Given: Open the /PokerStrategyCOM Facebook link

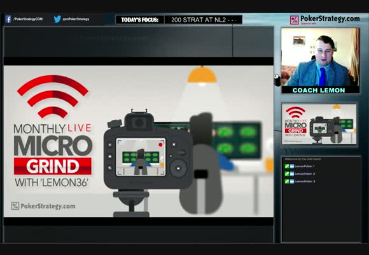Looking at the screenshot, I should pos(28,19).
